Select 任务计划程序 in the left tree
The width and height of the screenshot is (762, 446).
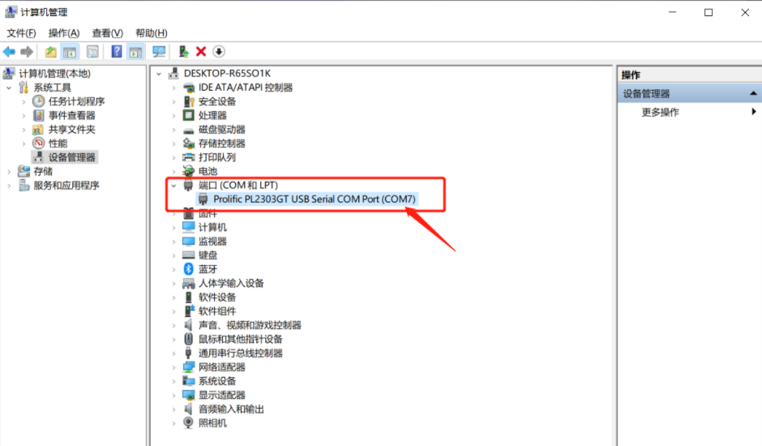coord(76,101)
